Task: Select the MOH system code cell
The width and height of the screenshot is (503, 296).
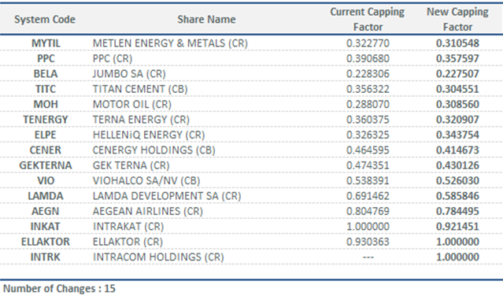Action: 46,104
